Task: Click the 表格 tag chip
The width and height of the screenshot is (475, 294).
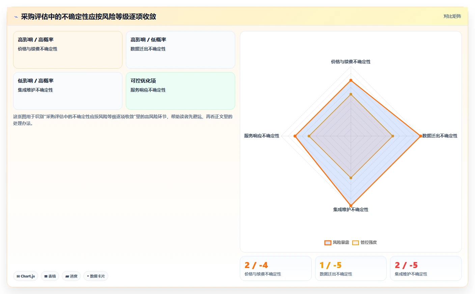Action: pyautogui.click(x=50, y=276)
